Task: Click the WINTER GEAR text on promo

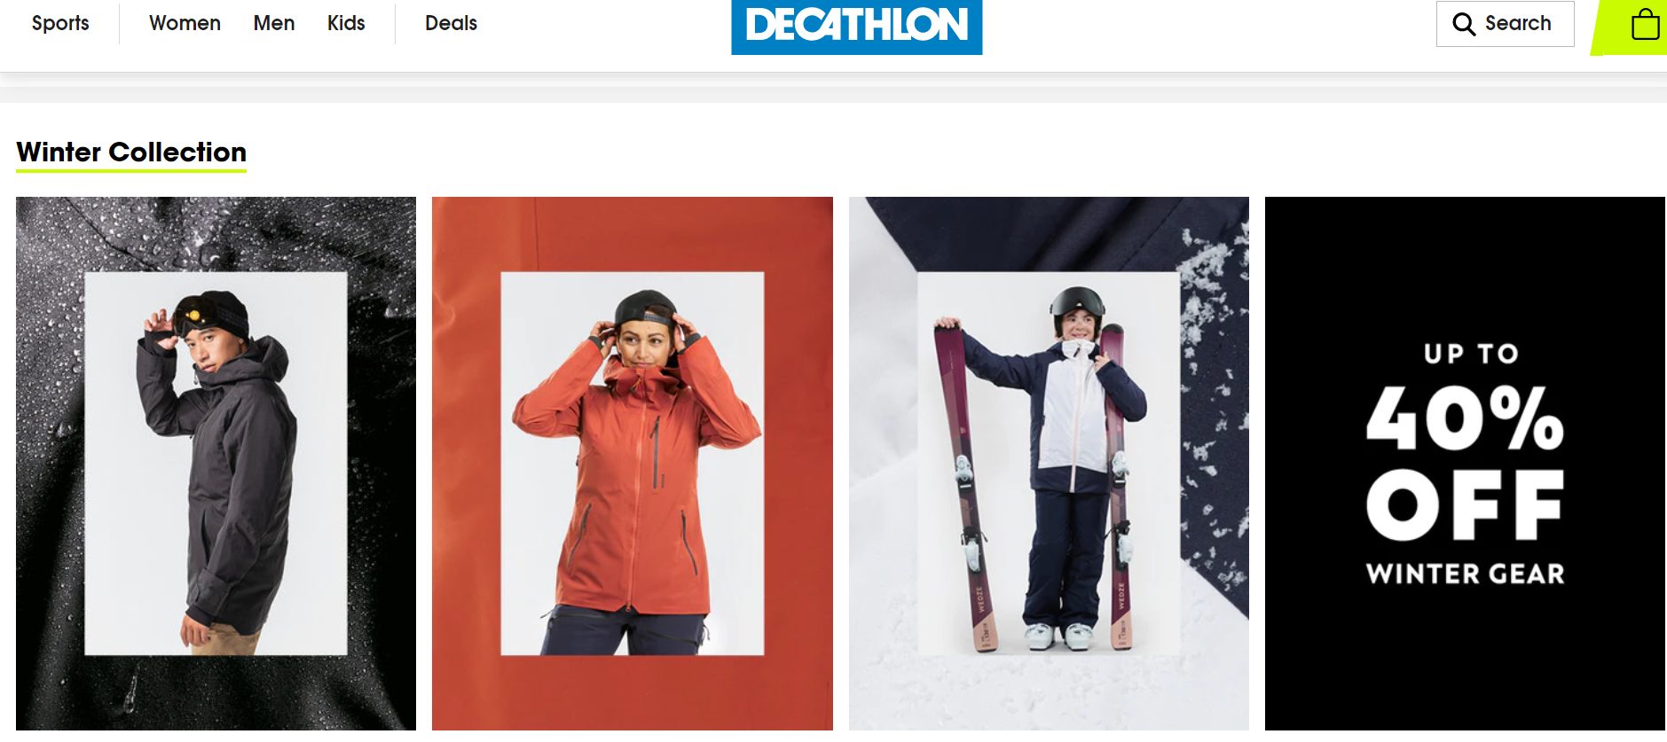Action: click(x=1466, y=574)
